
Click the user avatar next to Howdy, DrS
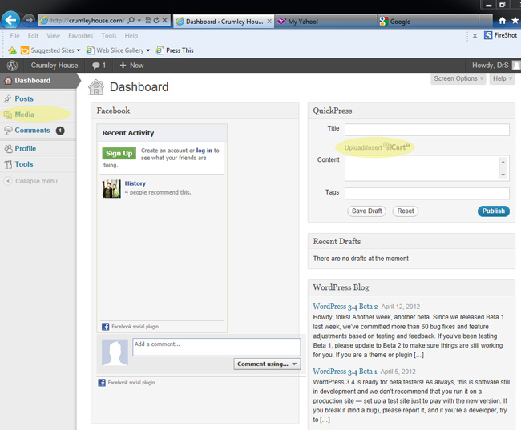[x=516, y=66]
